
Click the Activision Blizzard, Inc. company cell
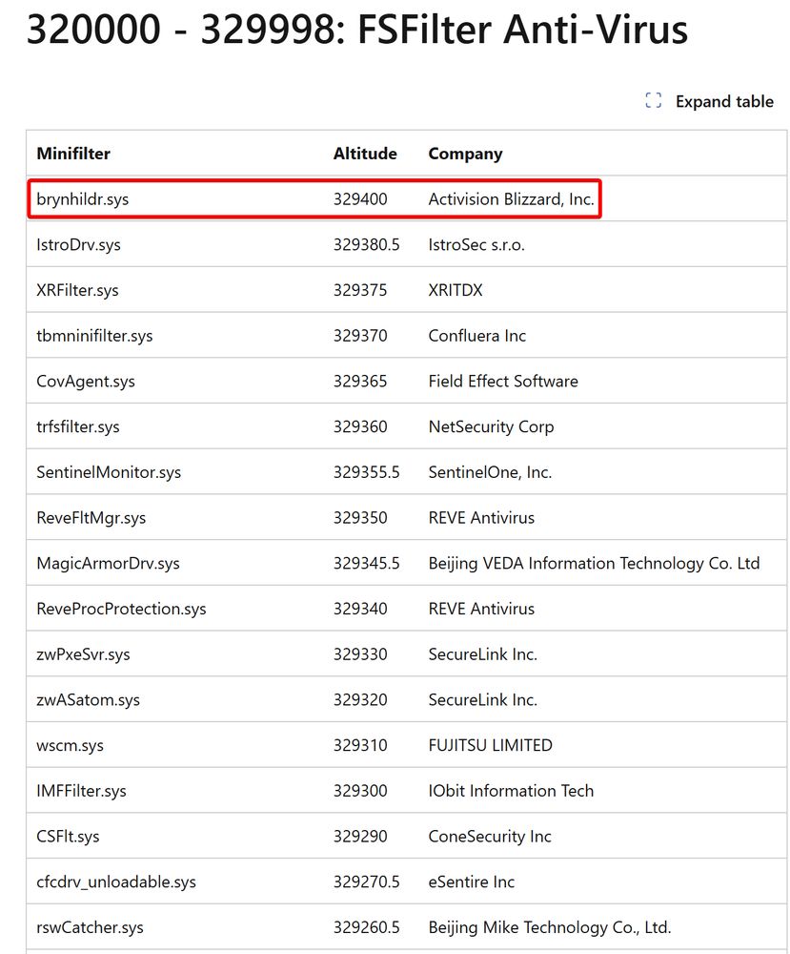511,199
